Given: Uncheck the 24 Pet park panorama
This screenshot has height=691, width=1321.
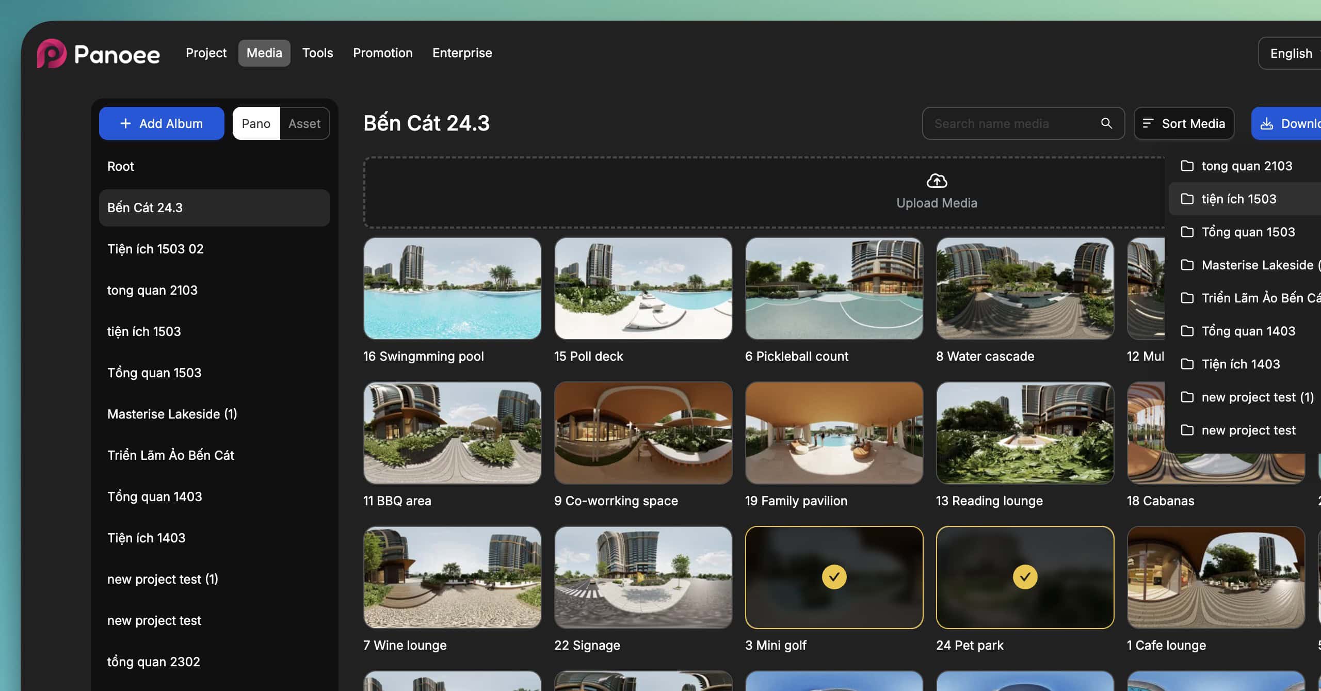Looking at the screenshot, I should point(1025,577).
